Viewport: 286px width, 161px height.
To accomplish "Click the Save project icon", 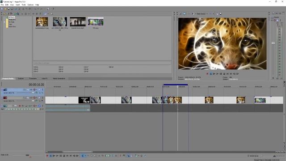I will pos(8,9).
